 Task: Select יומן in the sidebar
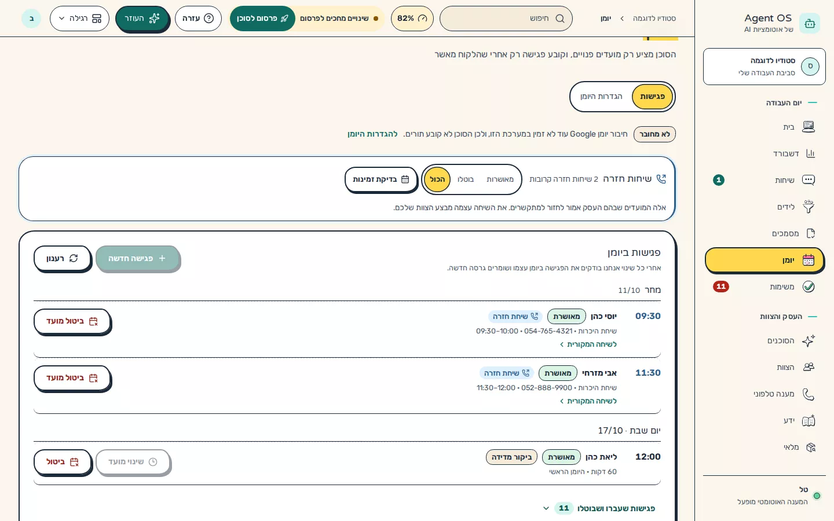pyautogui.click(x=765, y=260)
